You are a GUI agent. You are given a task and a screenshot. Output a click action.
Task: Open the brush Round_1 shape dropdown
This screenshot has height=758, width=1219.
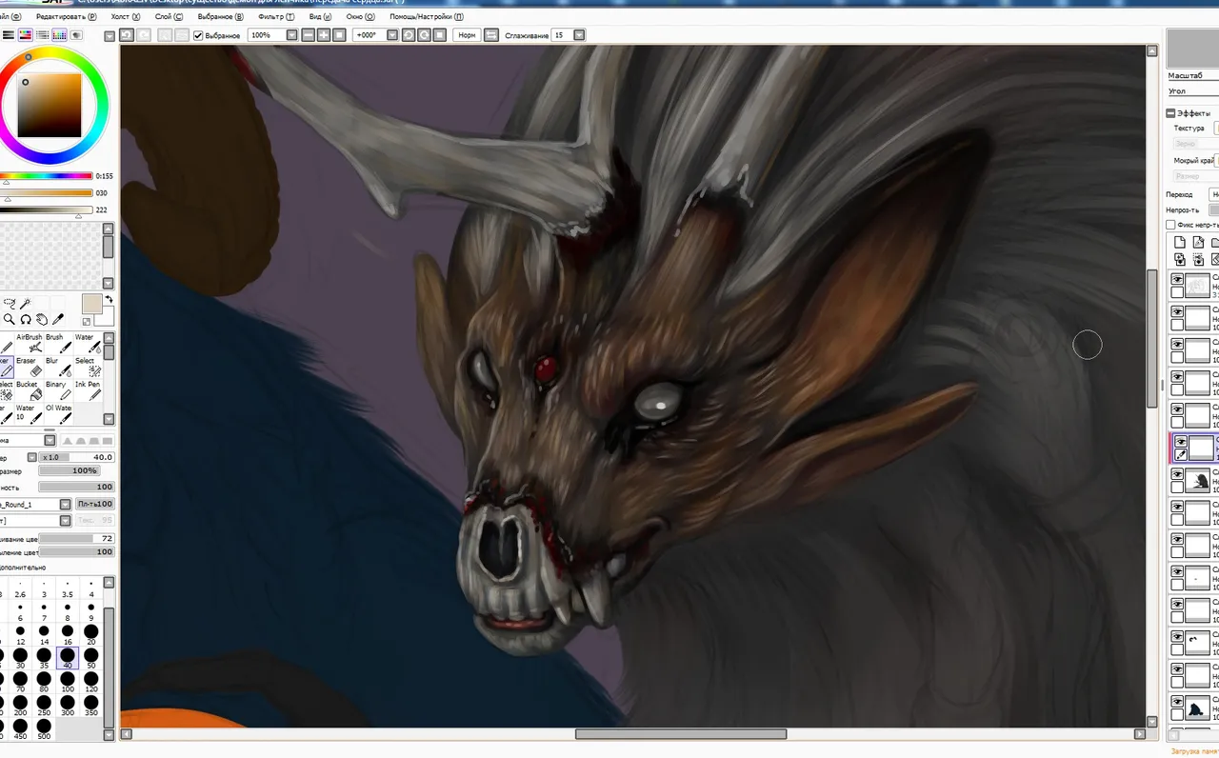coord(65,505)
